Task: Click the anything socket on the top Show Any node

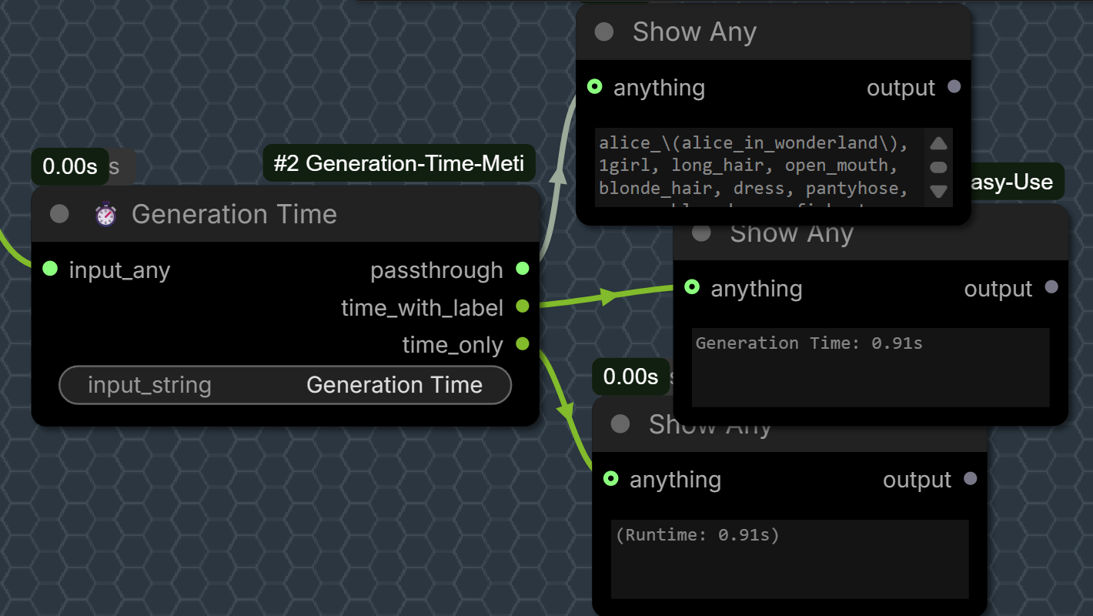Action: (594, 86)
